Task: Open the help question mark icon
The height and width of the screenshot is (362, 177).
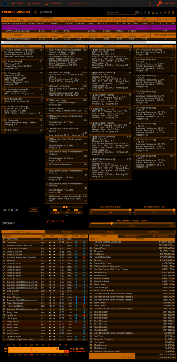Action: pos(150,4)
